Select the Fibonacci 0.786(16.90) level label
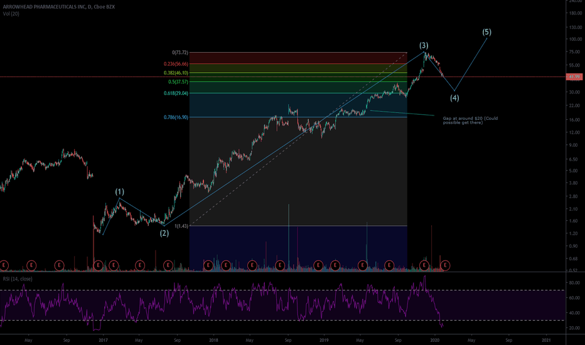The width and height of the screenshot is (585, 345). (176, 117)
